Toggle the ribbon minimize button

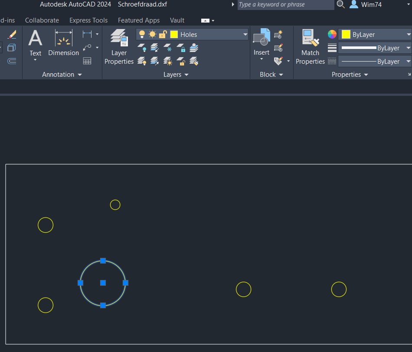click(205, 20)
